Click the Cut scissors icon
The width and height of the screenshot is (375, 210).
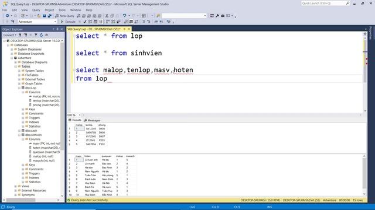coord(107,16)
